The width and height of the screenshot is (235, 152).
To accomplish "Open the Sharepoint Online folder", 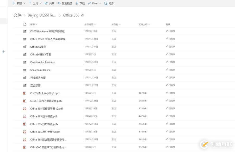I will [x=40, y=70].
